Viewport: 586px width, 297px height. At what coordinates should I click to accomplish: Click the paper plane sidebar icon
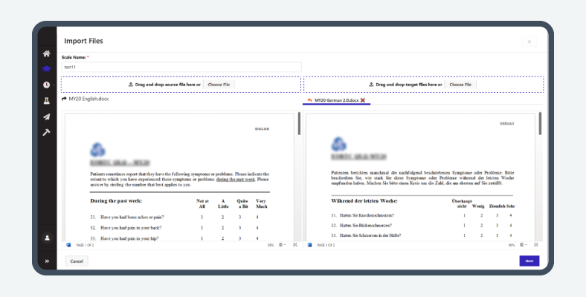tap(46, 117)
